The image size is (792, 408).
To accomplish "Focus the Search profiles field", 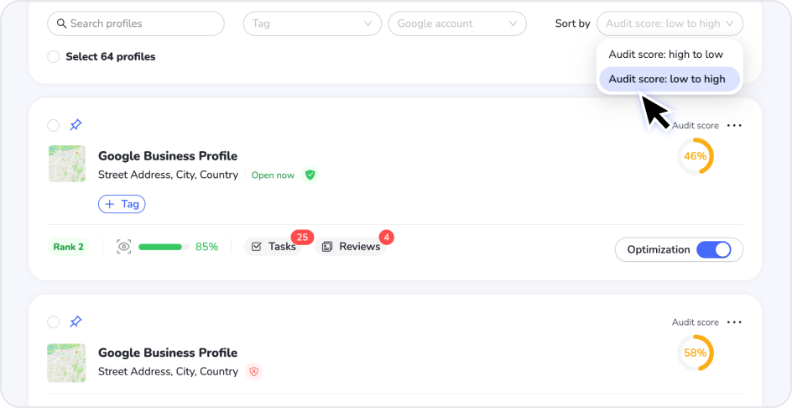I will (136, 24).
